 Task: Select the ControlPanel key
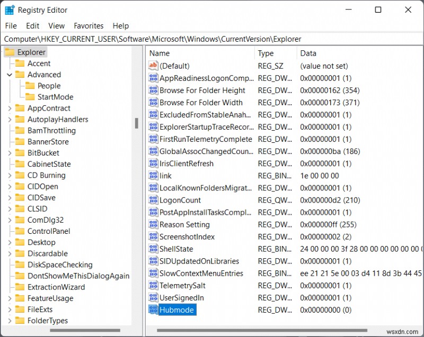click(49, 231)
